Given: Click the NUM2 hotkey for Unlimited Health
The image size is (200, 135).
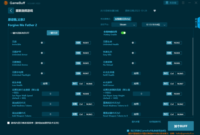Looking at the screenshot, I should click(x=177, y=43).
